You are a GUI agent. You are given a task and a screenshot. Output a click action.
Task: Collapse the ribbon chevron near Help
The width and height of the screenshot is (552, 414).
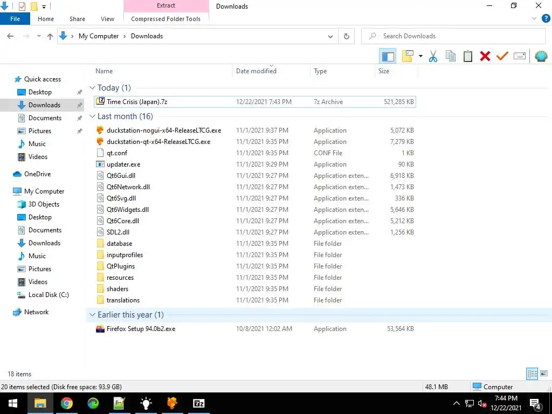click(x=534, y=19)
